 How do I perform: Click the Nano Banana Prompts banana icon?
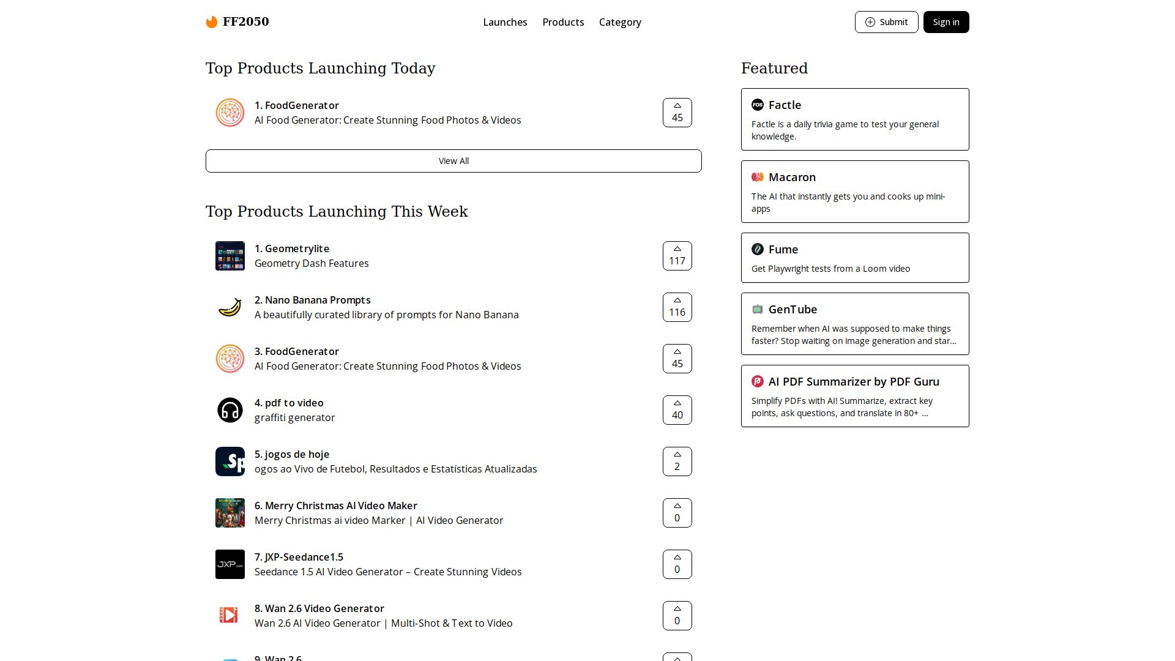[x=230, y=307]
